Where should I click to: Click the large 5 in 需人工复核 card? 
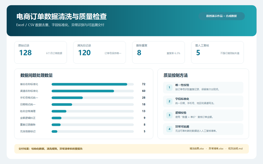coord(198,53)
